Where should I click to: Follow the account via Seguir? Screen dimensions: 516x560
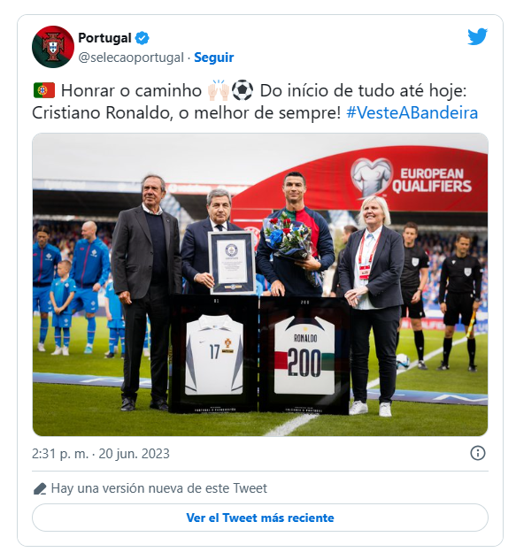point(213,58)
